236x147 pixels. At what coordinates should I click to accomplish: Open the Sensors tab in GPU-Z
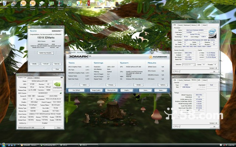point(30,78)
